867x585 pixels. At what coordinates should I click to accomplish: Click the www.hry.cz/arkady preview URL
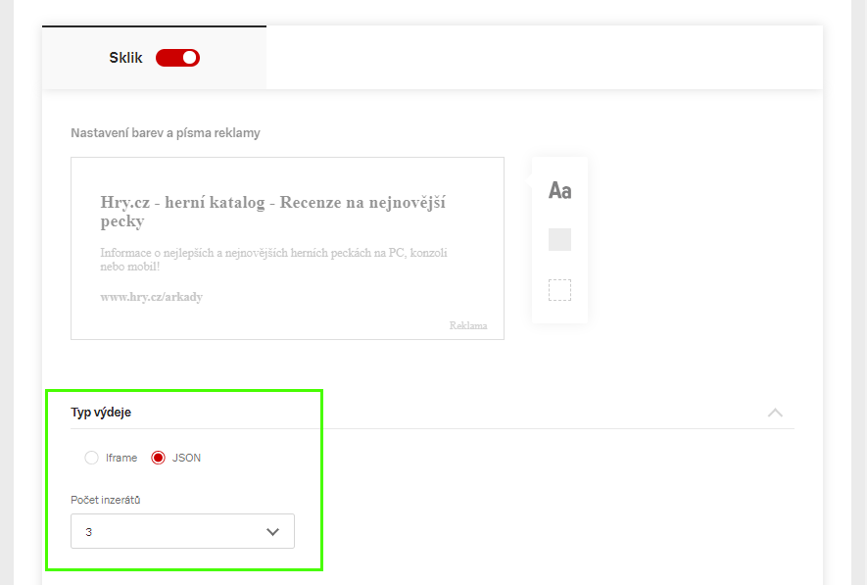(x=152, y=297)
